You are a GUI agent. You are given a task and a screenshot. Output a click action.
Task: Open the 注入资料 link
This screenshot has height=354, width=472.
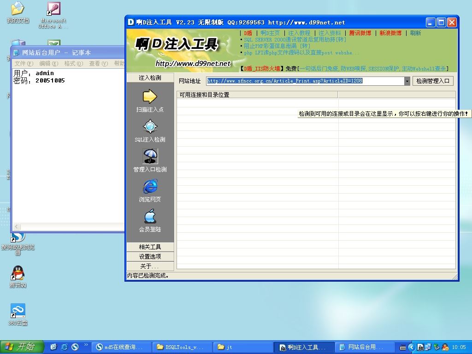point(330,33)
